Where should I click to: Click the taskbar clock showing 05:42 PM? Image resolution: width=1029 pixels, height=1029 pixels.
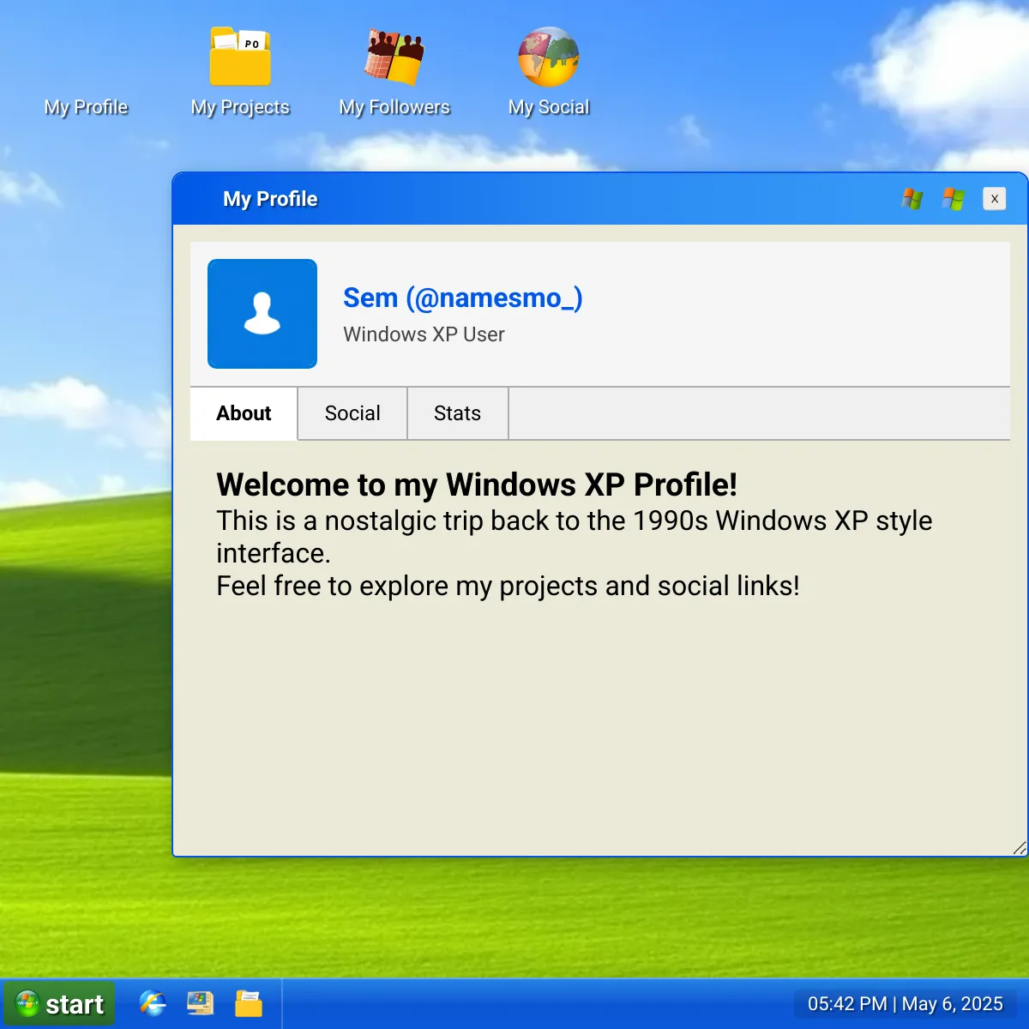pyautogui.click(x=906, y=1004)
